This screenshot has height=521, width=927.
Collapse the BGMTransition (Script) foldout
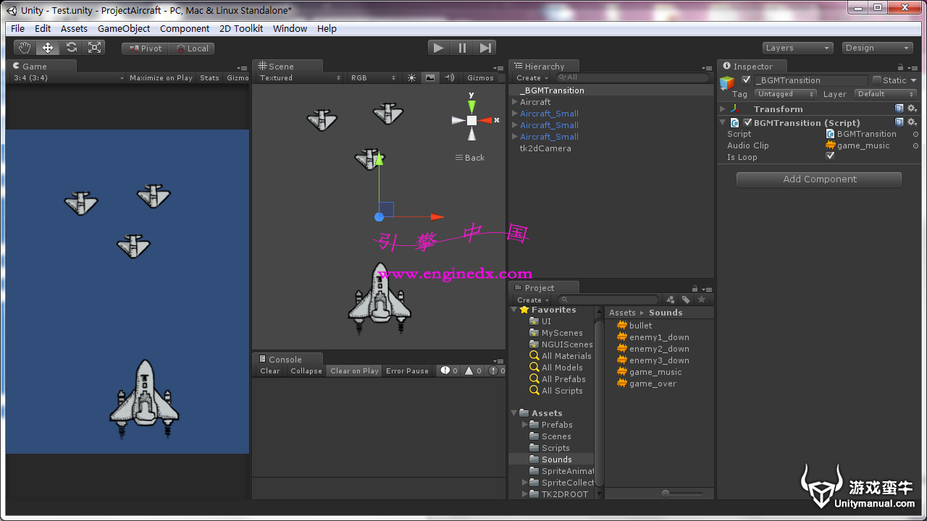(723, 122)
